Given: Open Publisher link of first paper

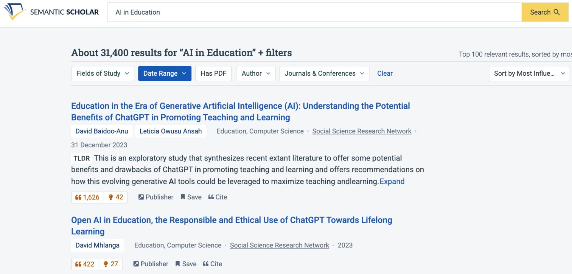Looking at the screenshot, I should [x=156, y=197].
